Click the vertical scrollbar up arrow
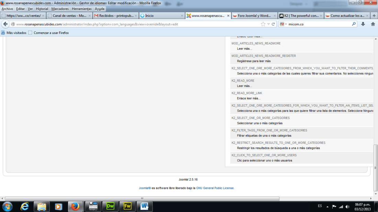The width and height of the screenshot is (378, 212). coord(376,38)
